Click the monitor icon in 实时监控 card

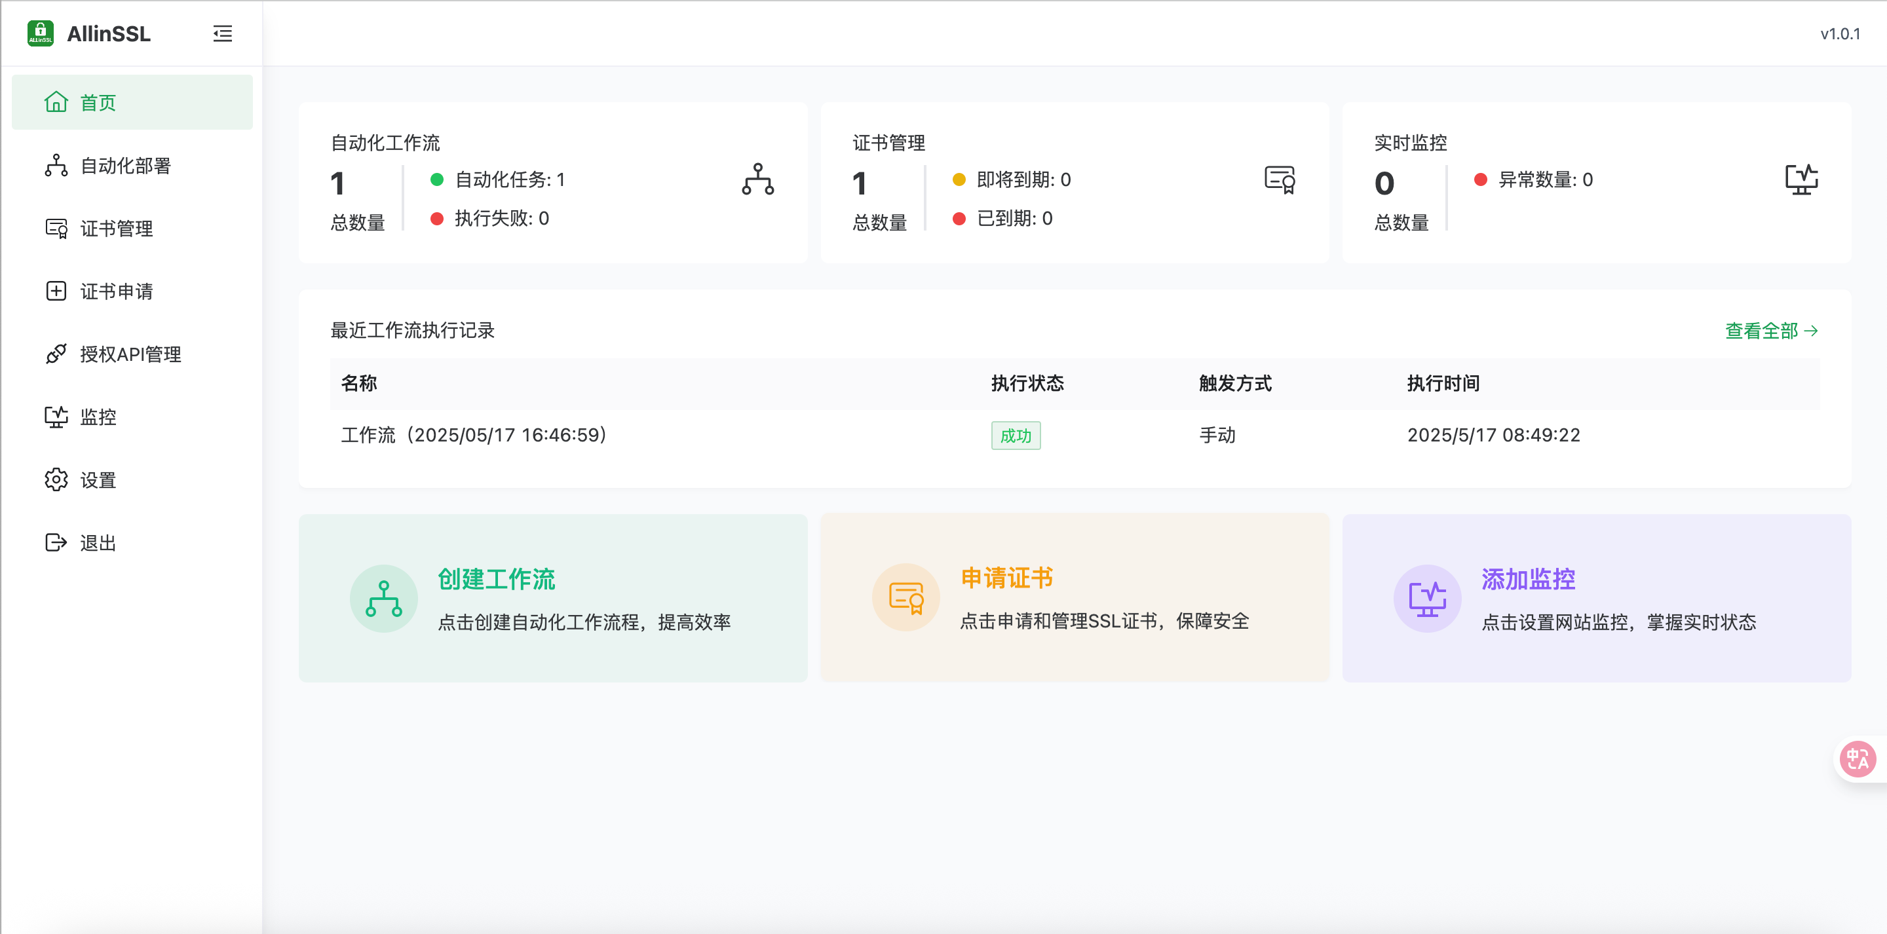click(x=1801, y=179)
